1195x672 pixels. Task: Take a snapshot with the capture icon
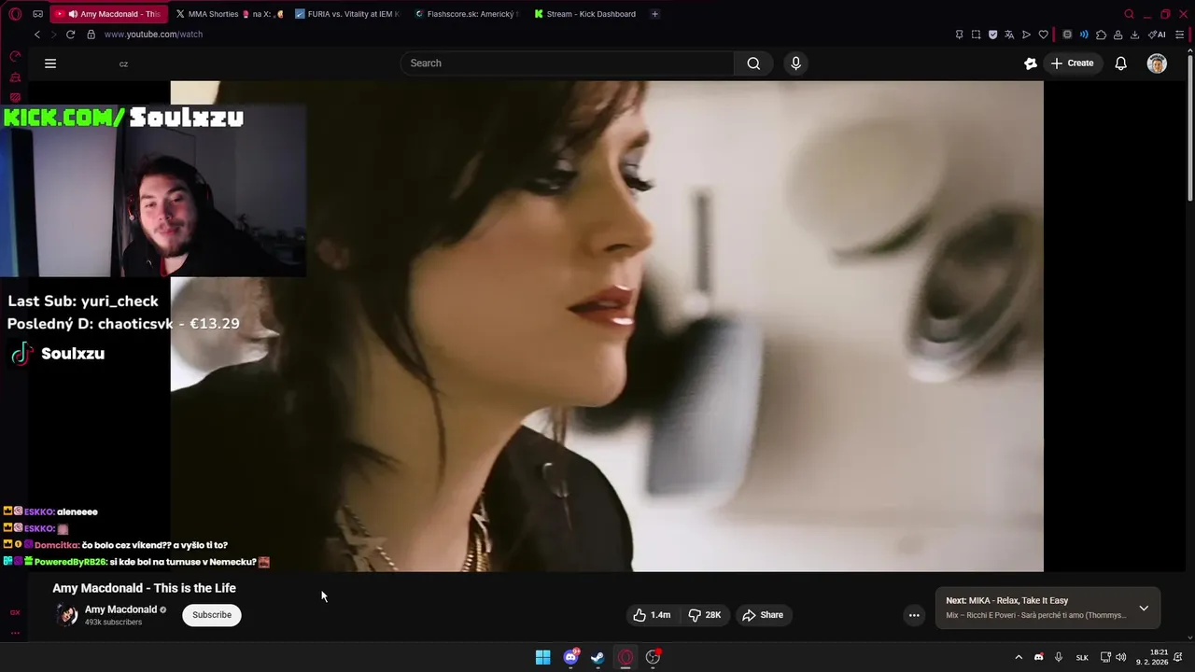976,35
